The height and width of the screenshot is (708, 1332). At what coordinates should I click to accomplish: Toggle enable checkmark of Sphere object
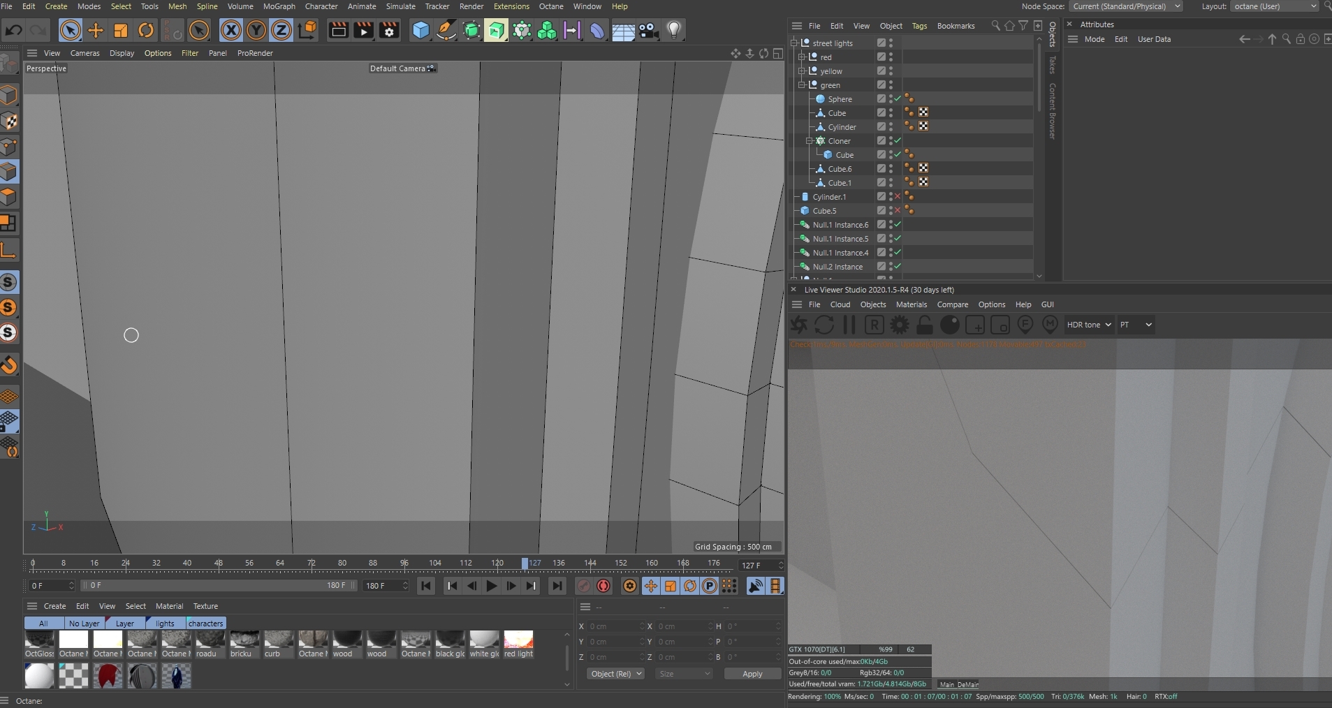point(898,99)
